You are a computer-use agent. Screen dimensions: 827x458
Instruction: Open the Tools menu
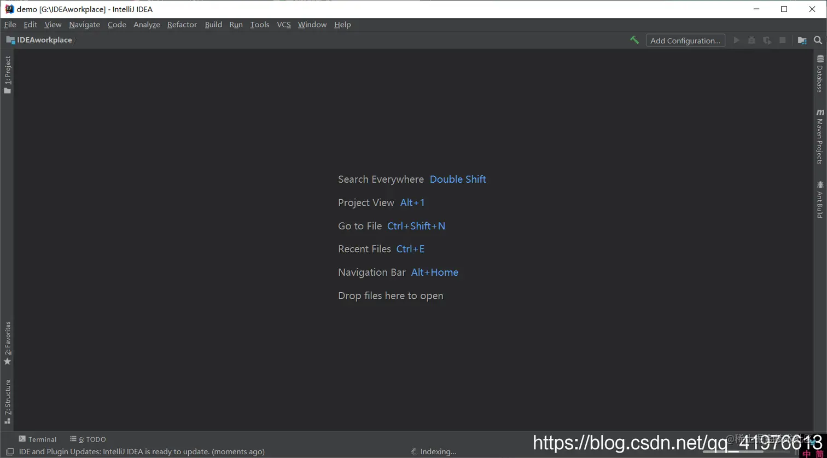pyautogui.click(x=260, y=25)
